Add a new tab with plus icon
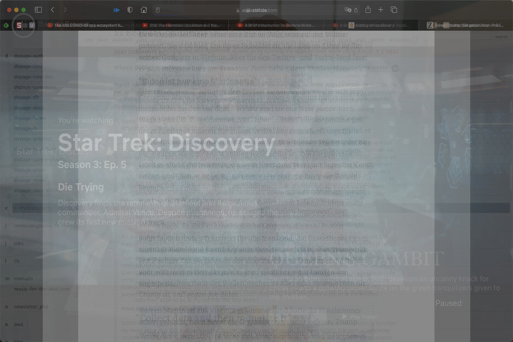This screenshot has height=342, width=513. pyautogui.click(x=380, y=10)
